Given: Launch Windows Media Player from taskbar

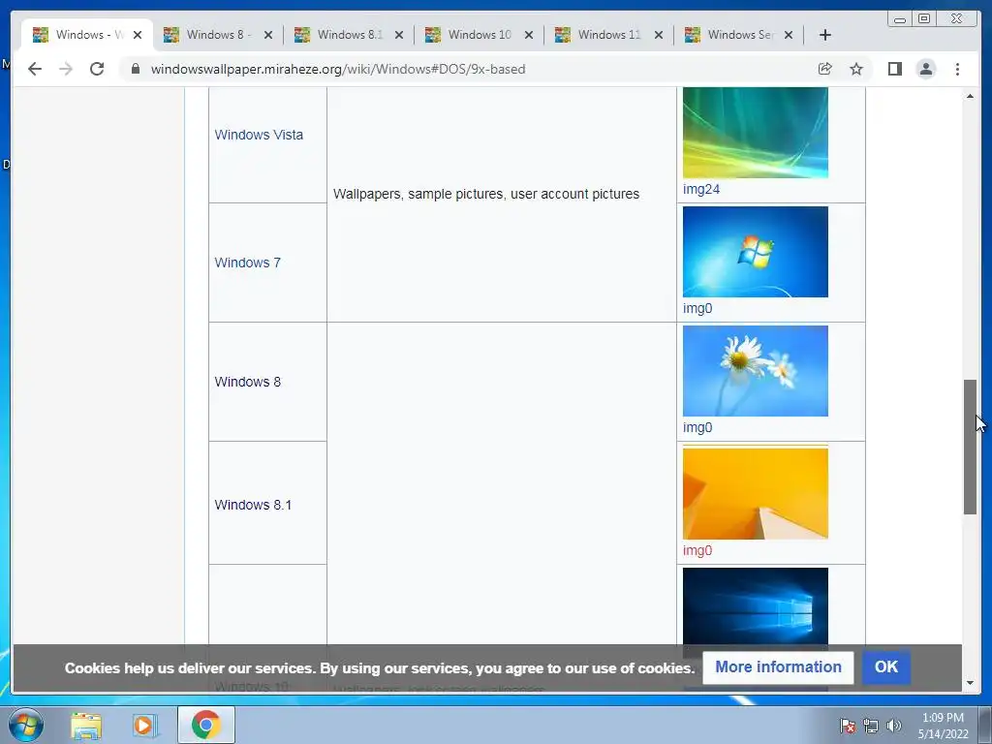Looking at the screenshot, I should 143,725.
